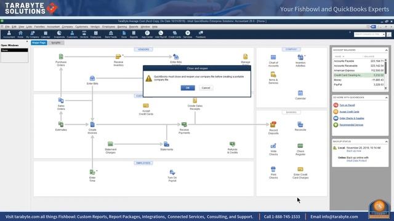Screen dimensions: 394x221
Task: Click the Turn on Payroll link
Action: pos(347,105)
